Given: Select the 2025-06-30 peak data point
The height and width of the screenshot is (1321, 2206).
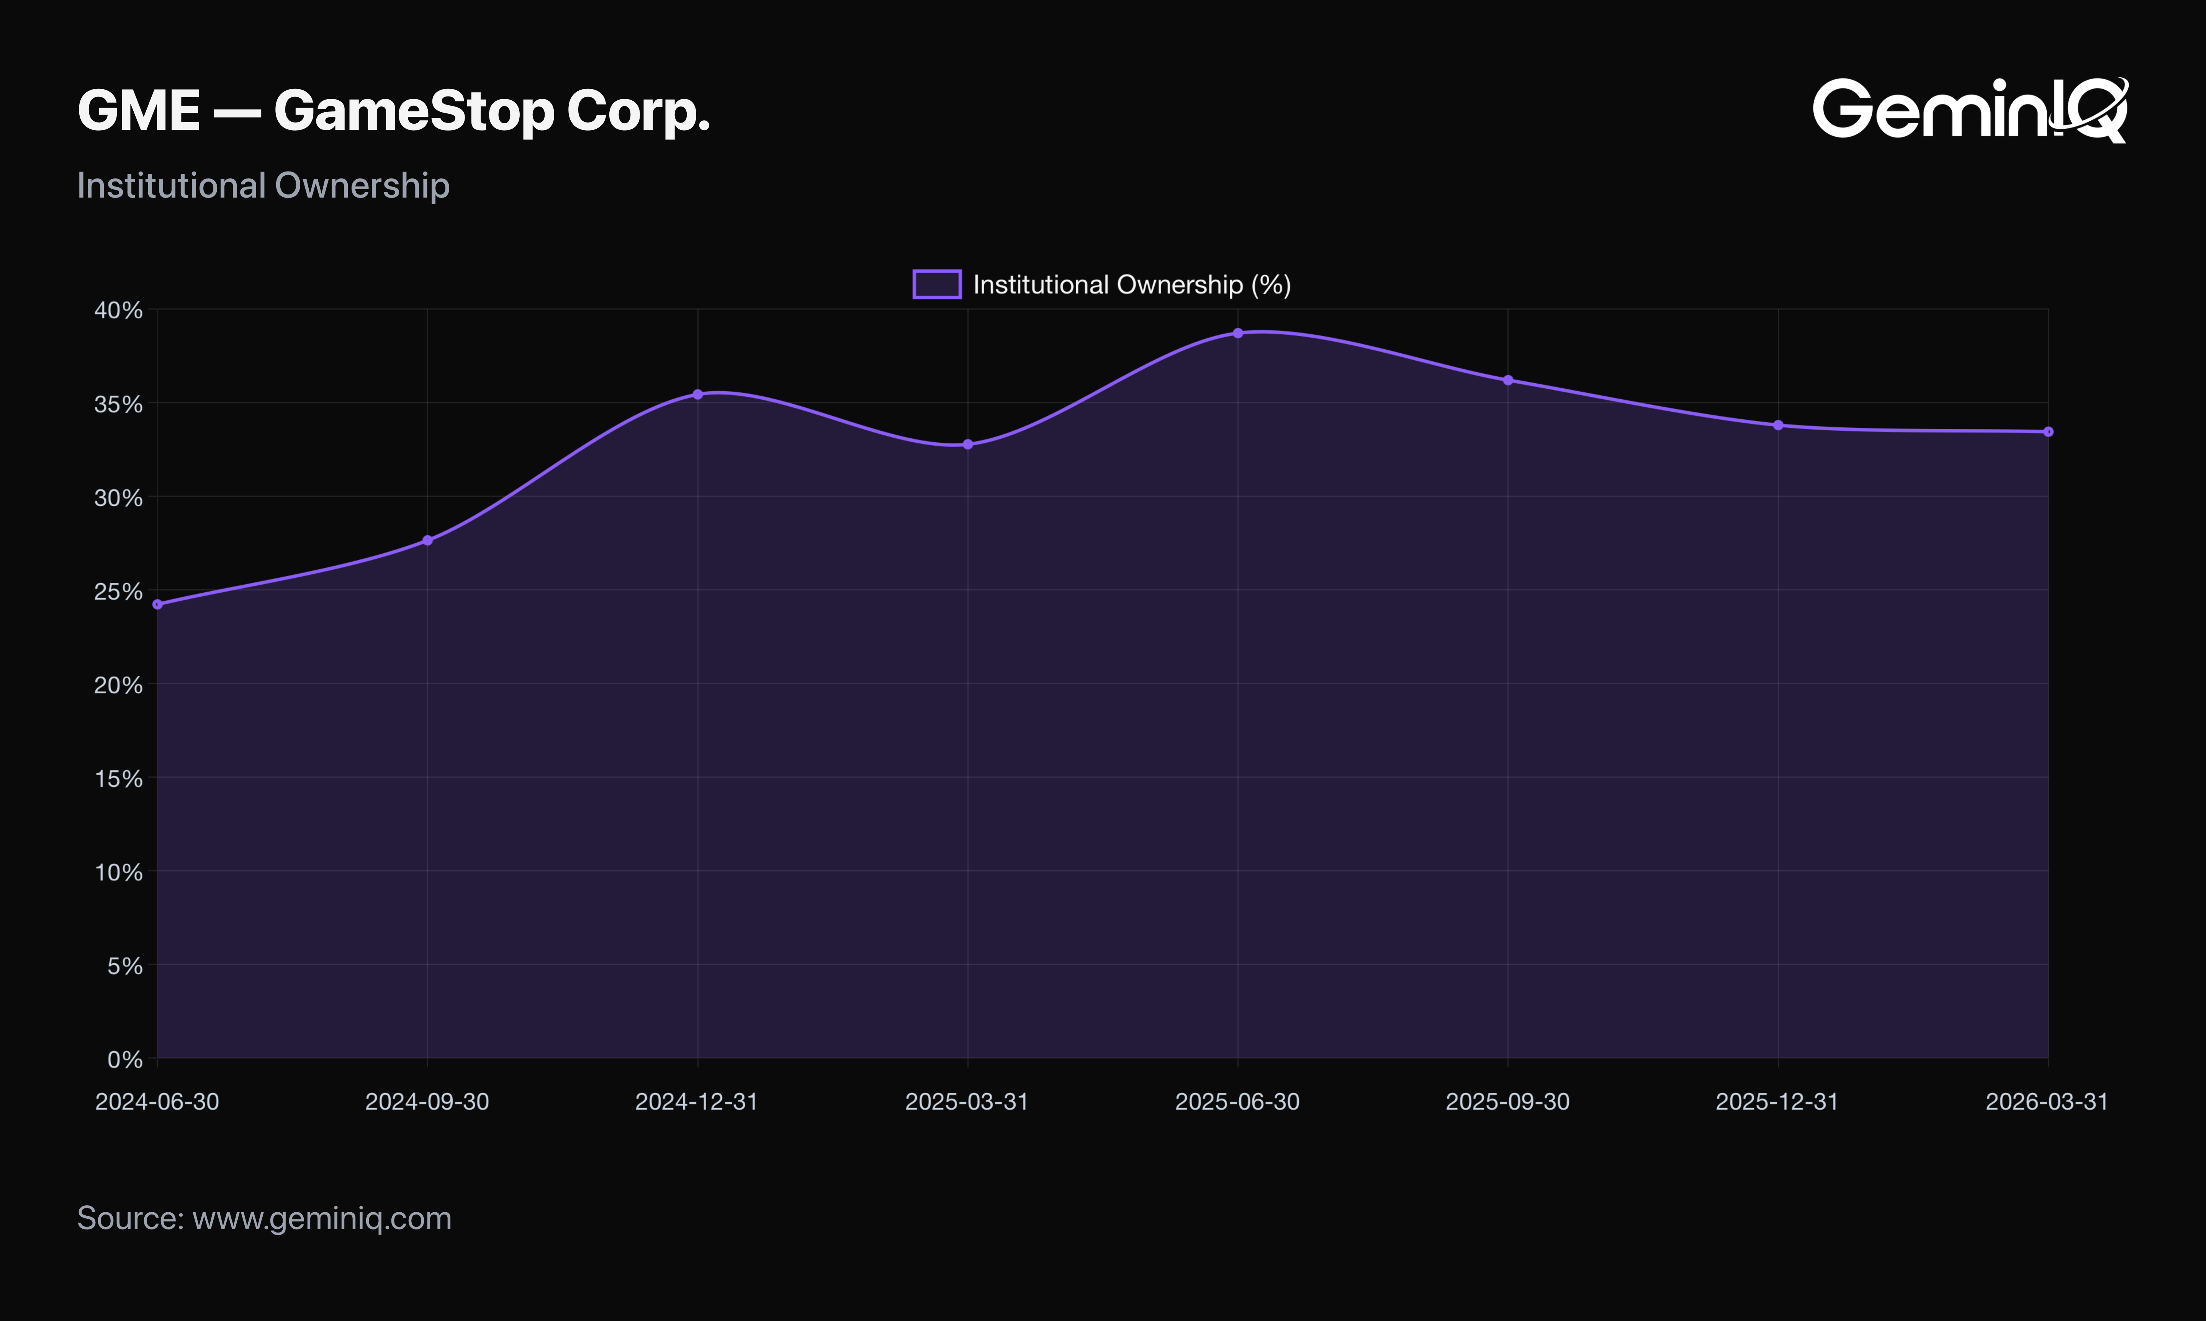Looking at the screenshot, I should tap(1238, 333).
